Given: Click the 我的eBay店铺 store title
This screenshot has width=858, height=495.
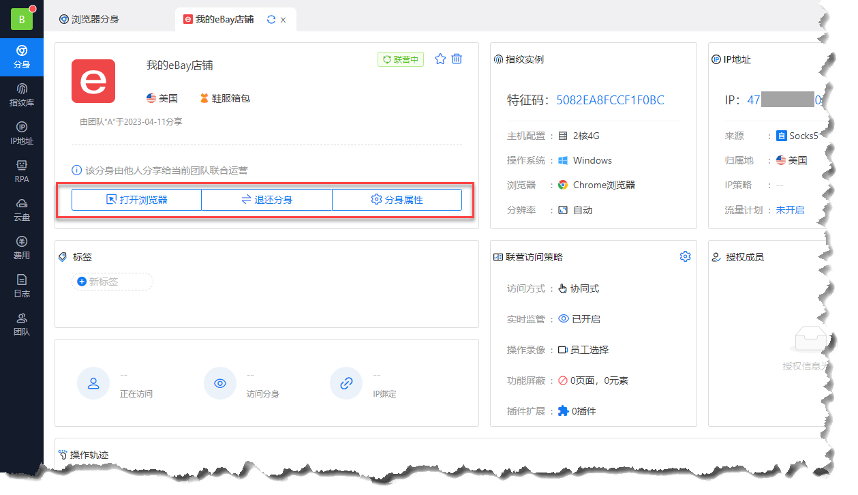Looking at the screenshot, I should 180,65.
